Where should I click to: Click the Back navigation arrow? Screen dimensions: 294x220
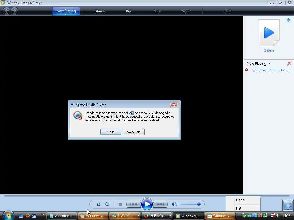(7, 11)
